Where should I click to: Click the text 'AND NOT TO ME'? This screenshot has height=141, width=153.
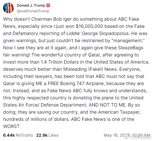[x=107, y=105]
